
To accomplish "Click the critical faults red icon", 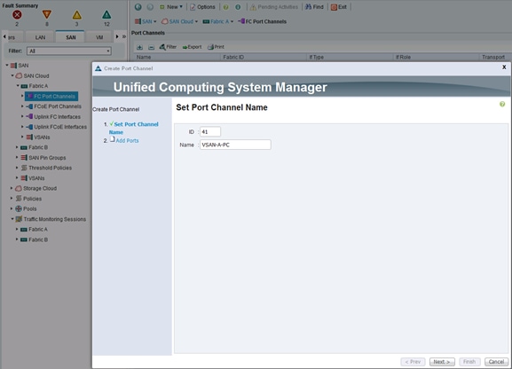I will tap(17, 15).
